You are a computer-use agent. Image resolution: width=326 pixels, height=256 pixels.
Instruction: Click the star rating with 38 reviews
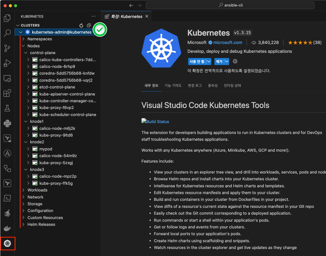click(x=305, y=42)
